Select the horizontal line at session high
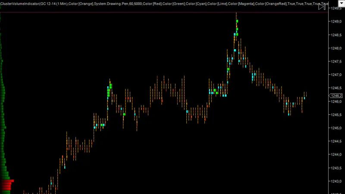This screenshot has width=345, height=194. click(x=164, y=13)
